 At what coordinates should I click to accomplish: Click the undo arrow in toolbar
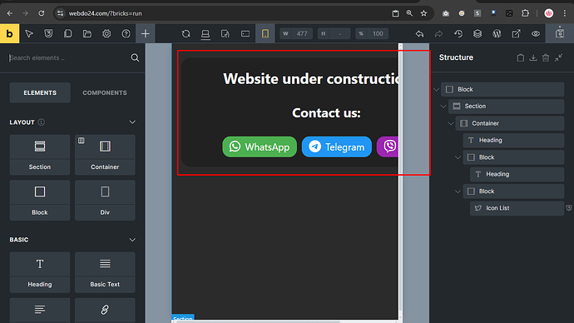tap(419, 33)
